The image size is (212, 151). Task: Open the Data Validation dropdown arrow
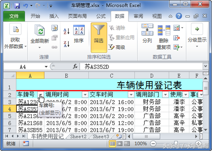pos(182,28)
